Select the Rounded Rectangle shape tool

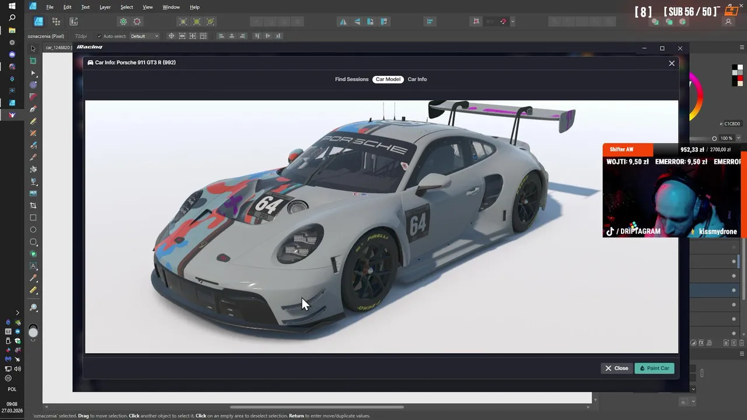pyautogui.click(x=33, y=242)
